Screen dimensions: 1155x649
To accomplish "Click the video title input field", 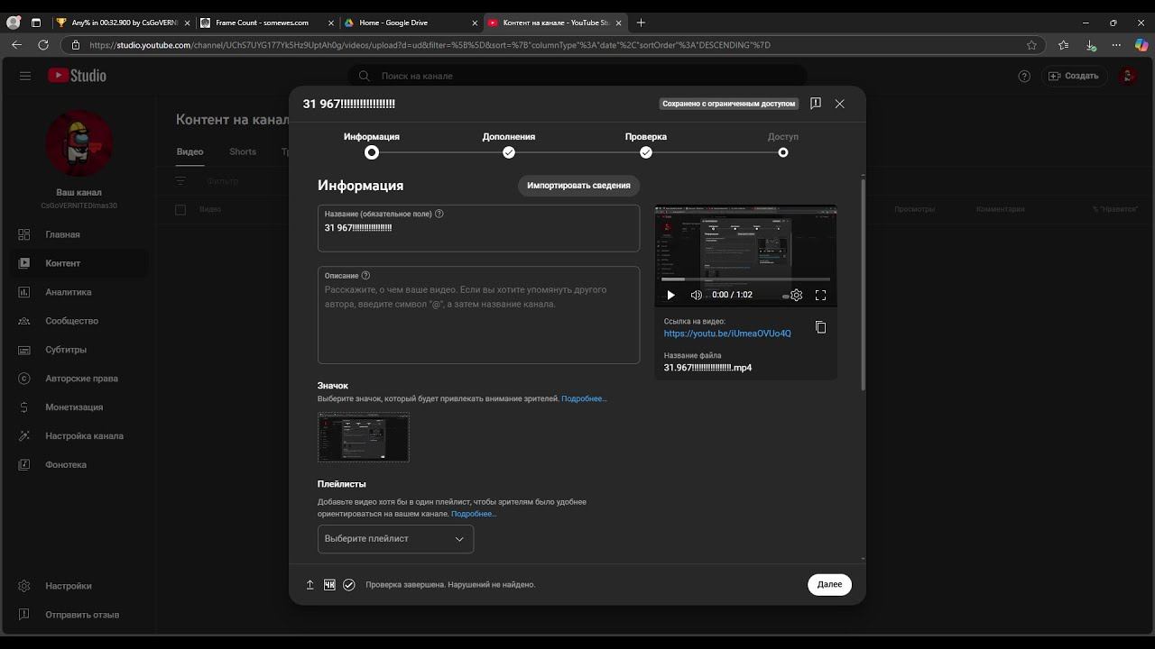I will tap(478, 228).
